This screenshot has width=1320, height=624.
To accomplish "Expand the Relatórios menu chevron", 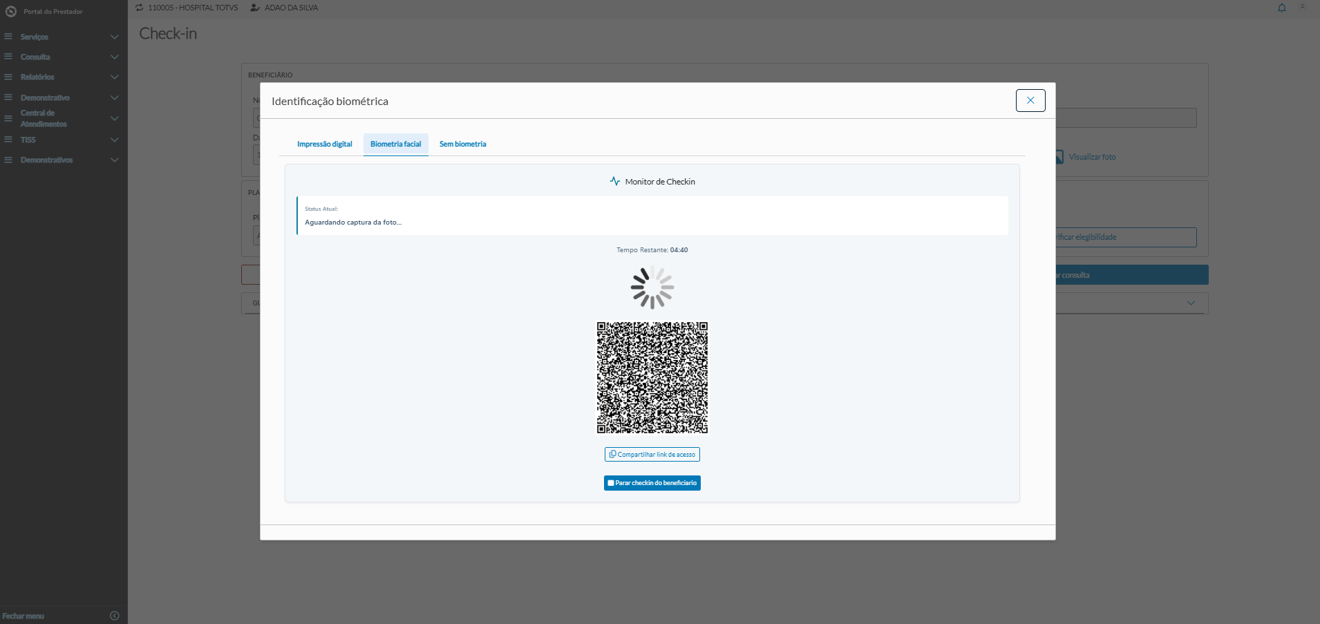I will coord(115,77).
